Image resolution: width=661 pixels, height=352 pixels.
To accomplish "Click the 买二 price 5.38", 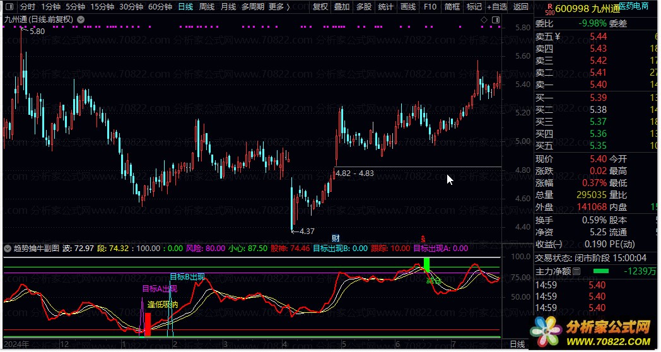I will [598, 110].
